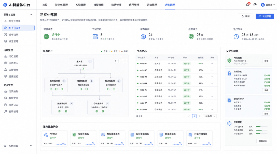Open 资源管理 in the sidebar

pyautogui.click(x=18, y=41)
